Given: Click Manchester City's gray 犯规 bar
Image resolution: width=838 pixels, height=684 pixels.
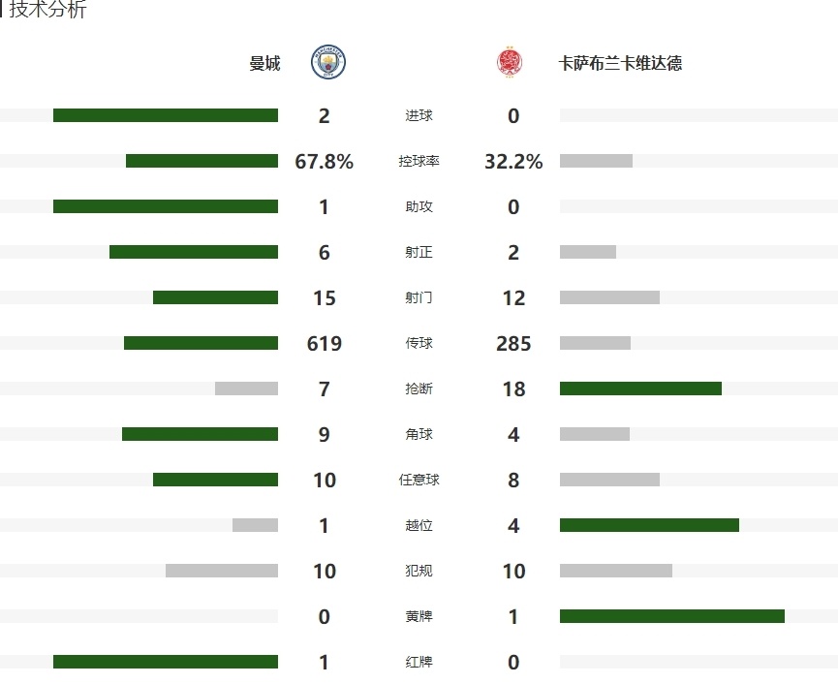Looking at the screenshot, I should tap(222, 571).
